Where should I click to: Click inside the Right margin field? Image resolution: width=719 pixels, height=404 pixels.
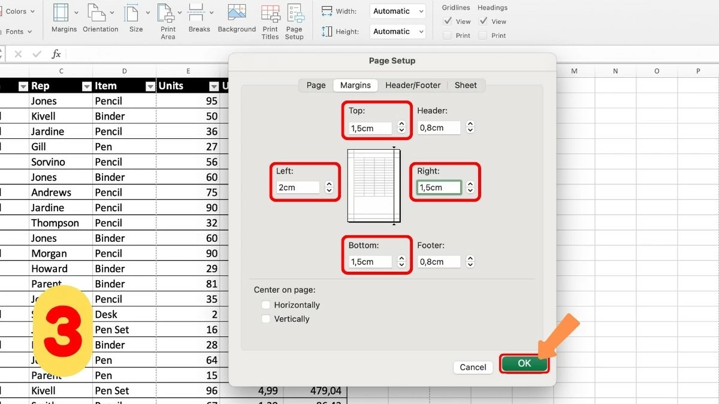tap(437, 187)
